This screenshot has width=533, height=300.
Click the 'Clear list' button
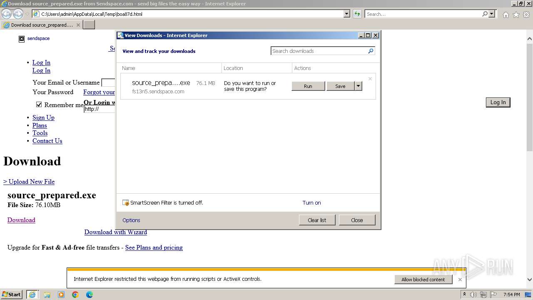[317, 220]
